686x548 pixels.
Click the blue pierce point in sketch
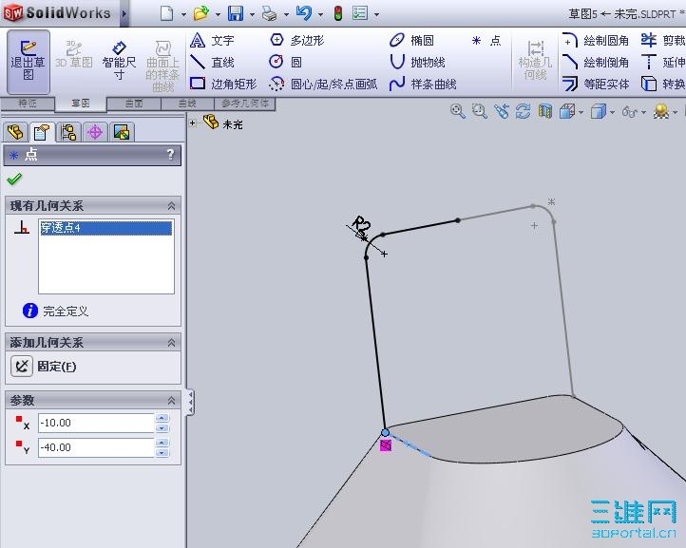coord(385,432)
